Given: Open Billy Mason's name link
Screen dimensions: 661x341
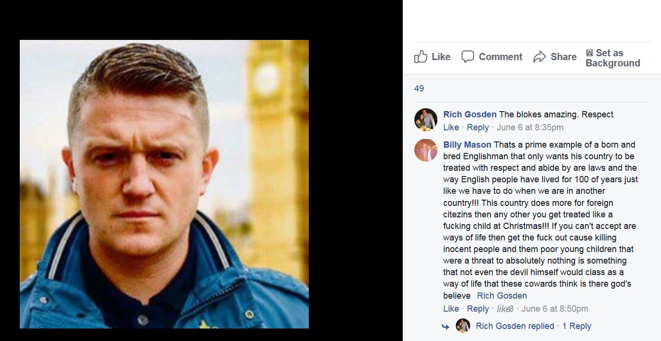Looking at the screenshot, I should tap(467, 145).
